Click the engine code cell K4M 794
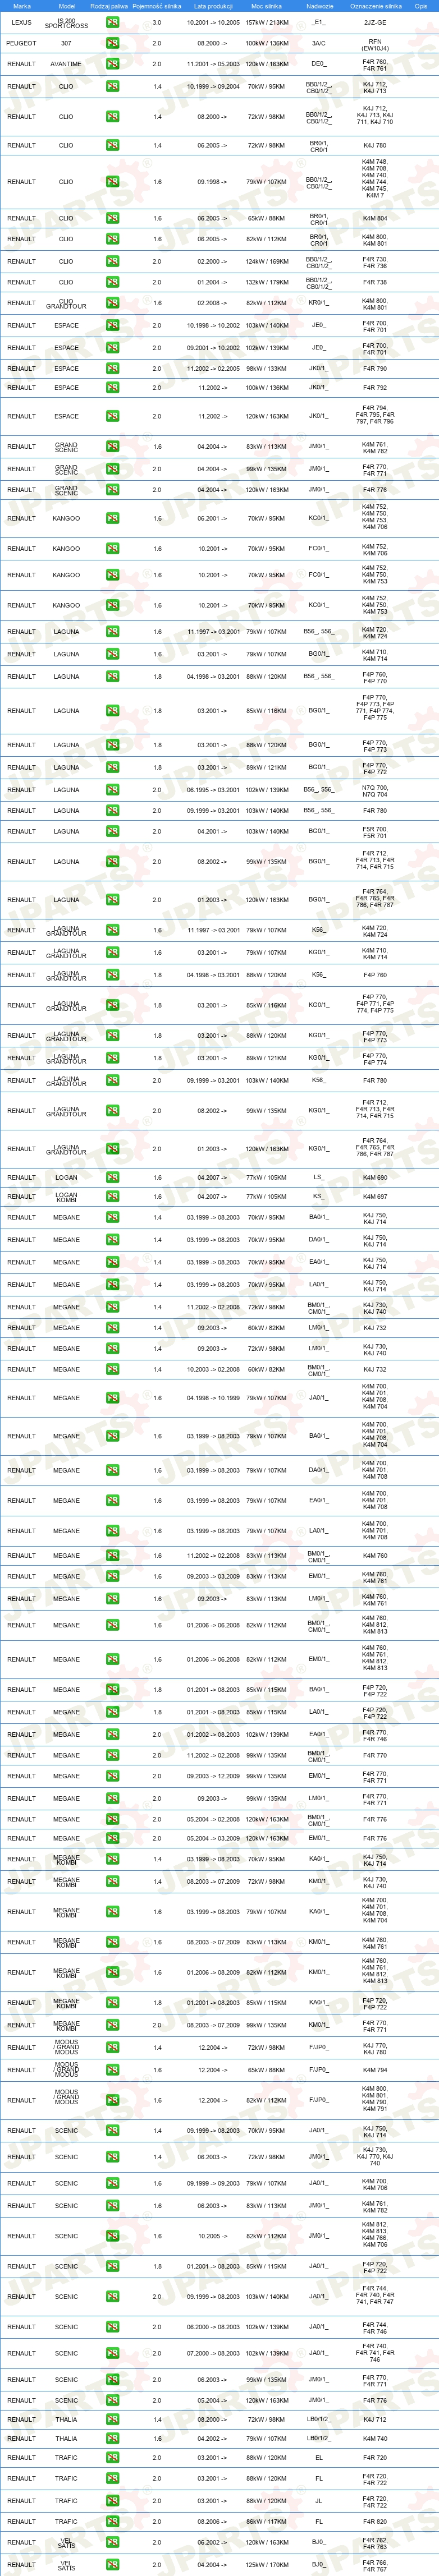Screen dimensions: 439x2576 click(375, 2070)
